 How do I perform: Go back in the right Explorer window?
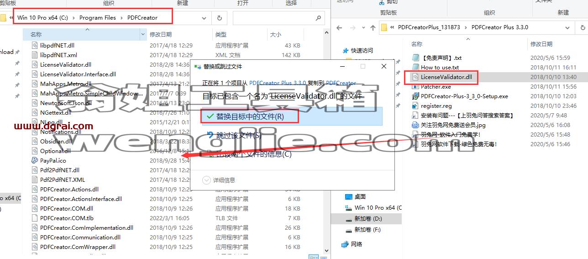(x=339, y=27)
